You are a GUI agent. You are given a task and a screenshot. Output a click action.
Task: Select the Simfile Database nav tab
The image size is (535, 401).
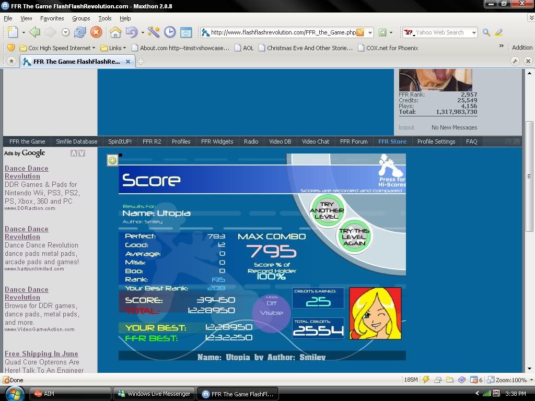tap(77, 141)
